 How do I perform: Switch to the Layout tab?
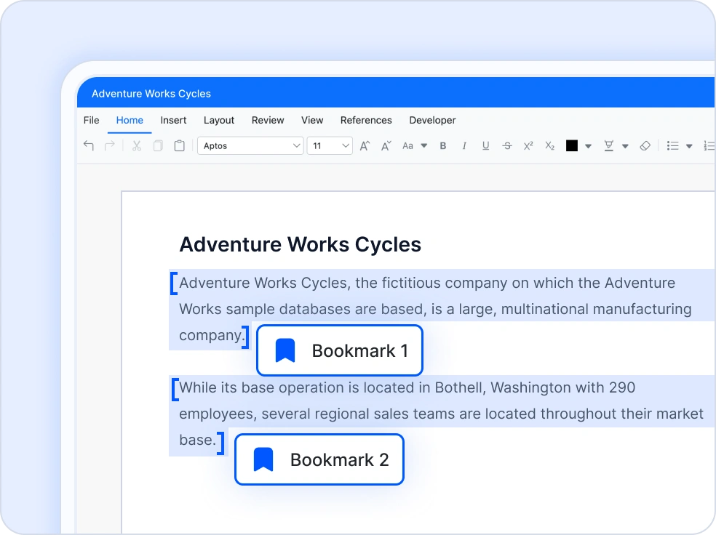(x=219, y=120)
